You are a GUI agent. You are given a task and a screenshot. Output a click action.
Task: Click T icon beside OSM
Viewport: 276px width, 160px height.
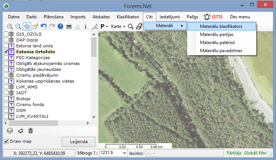click(11, 110)
